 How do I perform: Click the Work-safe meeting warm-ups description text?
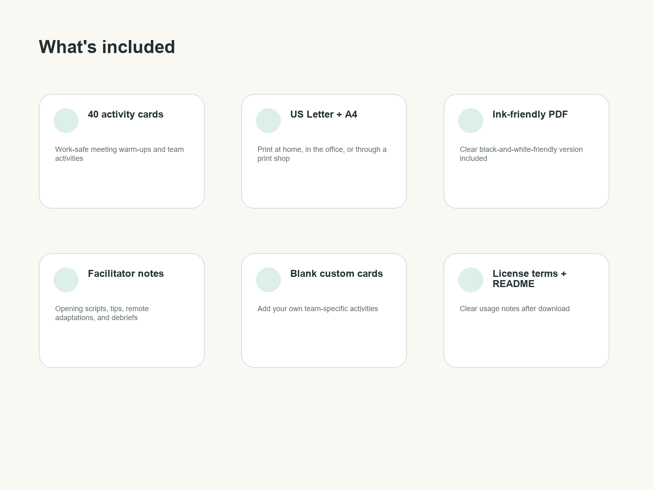click(119, 154)
